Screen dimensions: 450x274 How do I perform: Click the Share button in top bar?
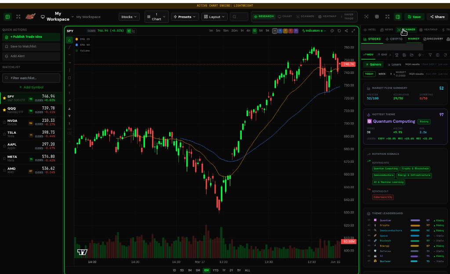[437, 17]
